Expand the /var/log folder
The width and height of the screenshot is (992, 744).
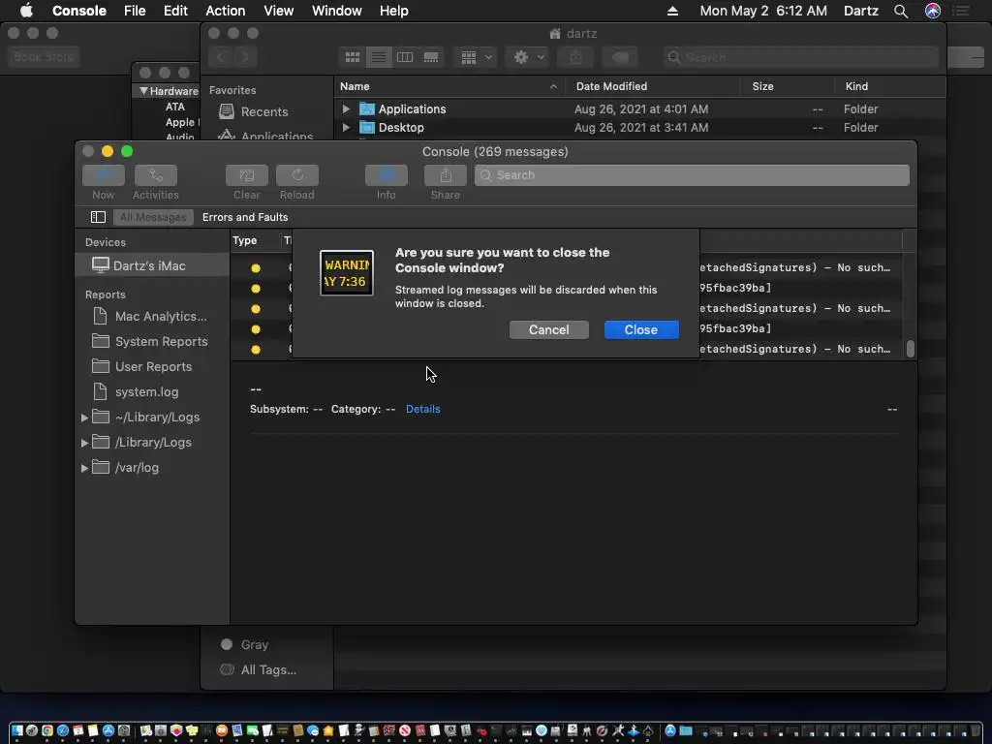84,468
